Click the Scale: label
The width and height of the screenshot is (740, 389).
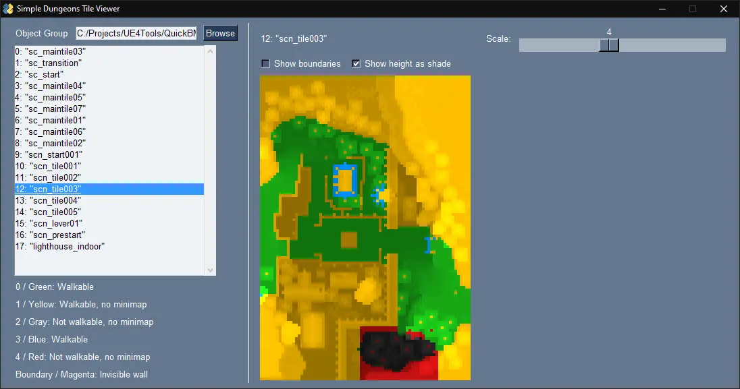[498, 38]
